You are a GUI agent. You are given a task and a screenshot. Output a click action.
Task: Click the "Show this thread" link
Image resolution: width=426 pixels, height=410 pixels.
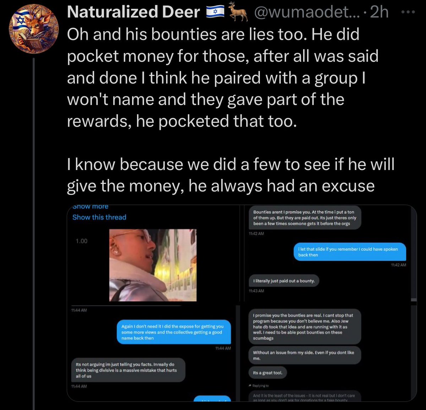point(99,217)
